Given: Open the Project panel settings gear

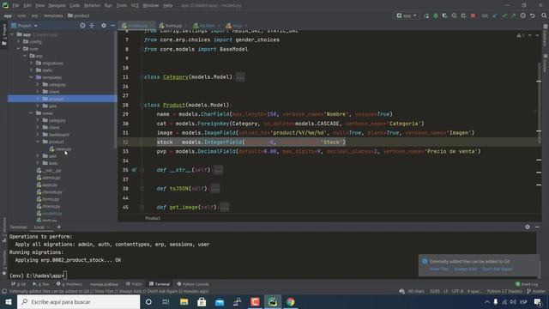Looking at the screenshot, I should [x=103, y=26].
